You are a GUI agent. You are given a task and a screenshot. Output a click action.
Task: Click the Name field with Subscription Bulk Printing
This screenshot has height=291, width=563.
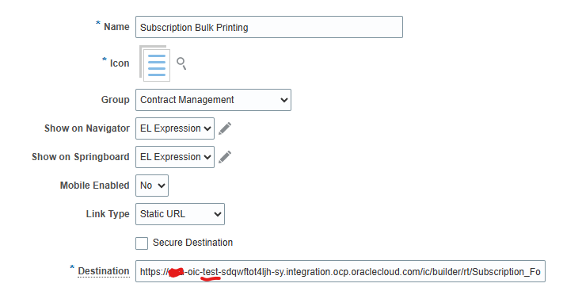click(x=269, y=27)
